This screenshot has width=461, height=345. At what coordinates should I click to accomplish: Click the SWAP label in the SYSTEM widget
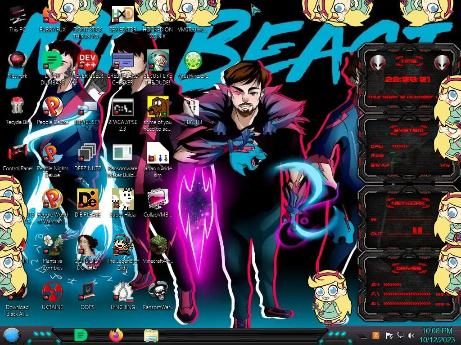(380, 165)
